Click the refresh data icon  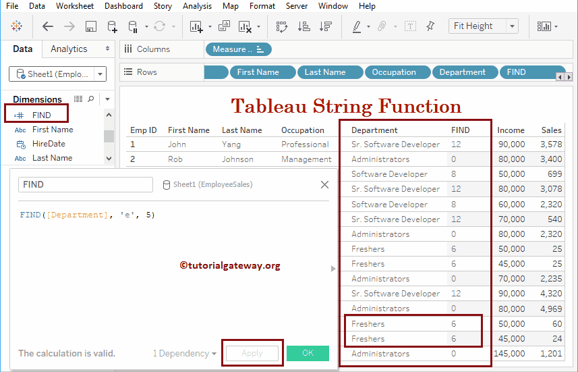(x=160, y=26)
